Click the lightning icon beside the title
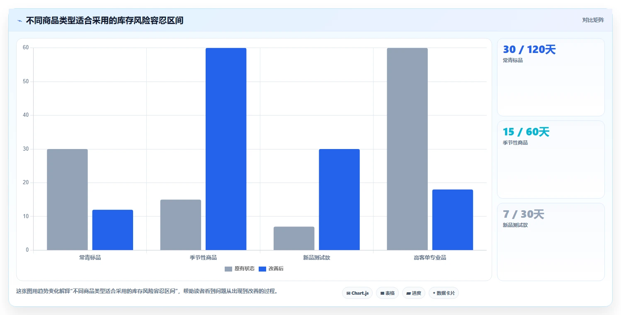Screen dimensions: 621x315 (x=19, y=21)
